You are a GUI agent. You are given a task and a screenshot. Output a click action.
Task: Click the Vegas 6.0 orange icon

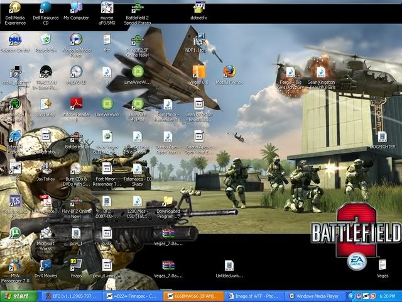[x=198, y=75]
